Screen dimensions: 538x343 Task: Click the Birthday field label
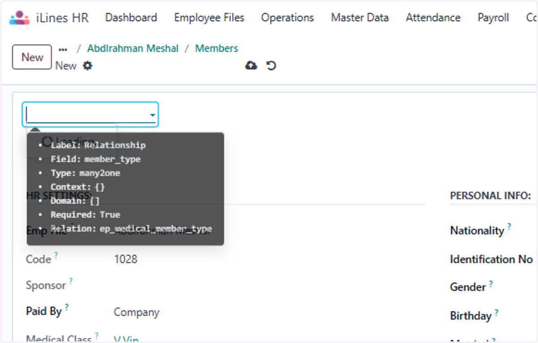coord(471,316)
